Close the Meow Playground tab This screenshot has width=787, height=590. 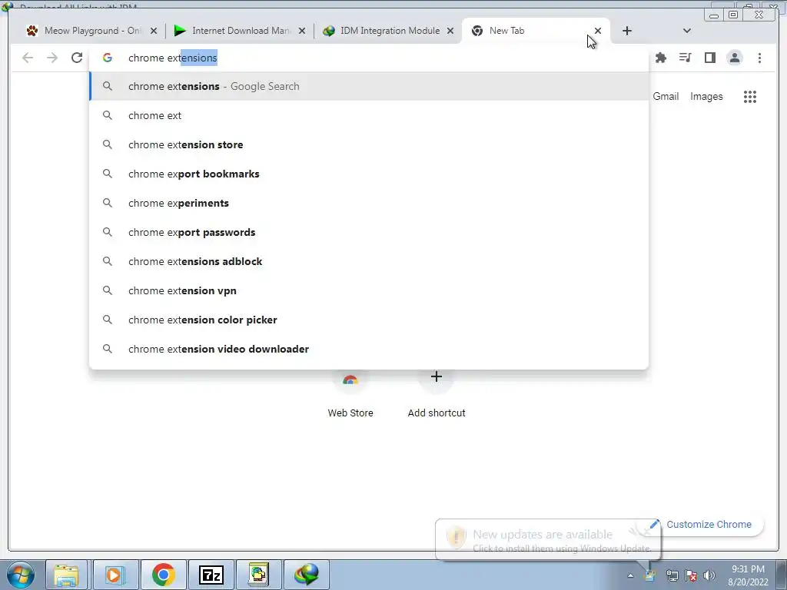click(x=154, y=31)
